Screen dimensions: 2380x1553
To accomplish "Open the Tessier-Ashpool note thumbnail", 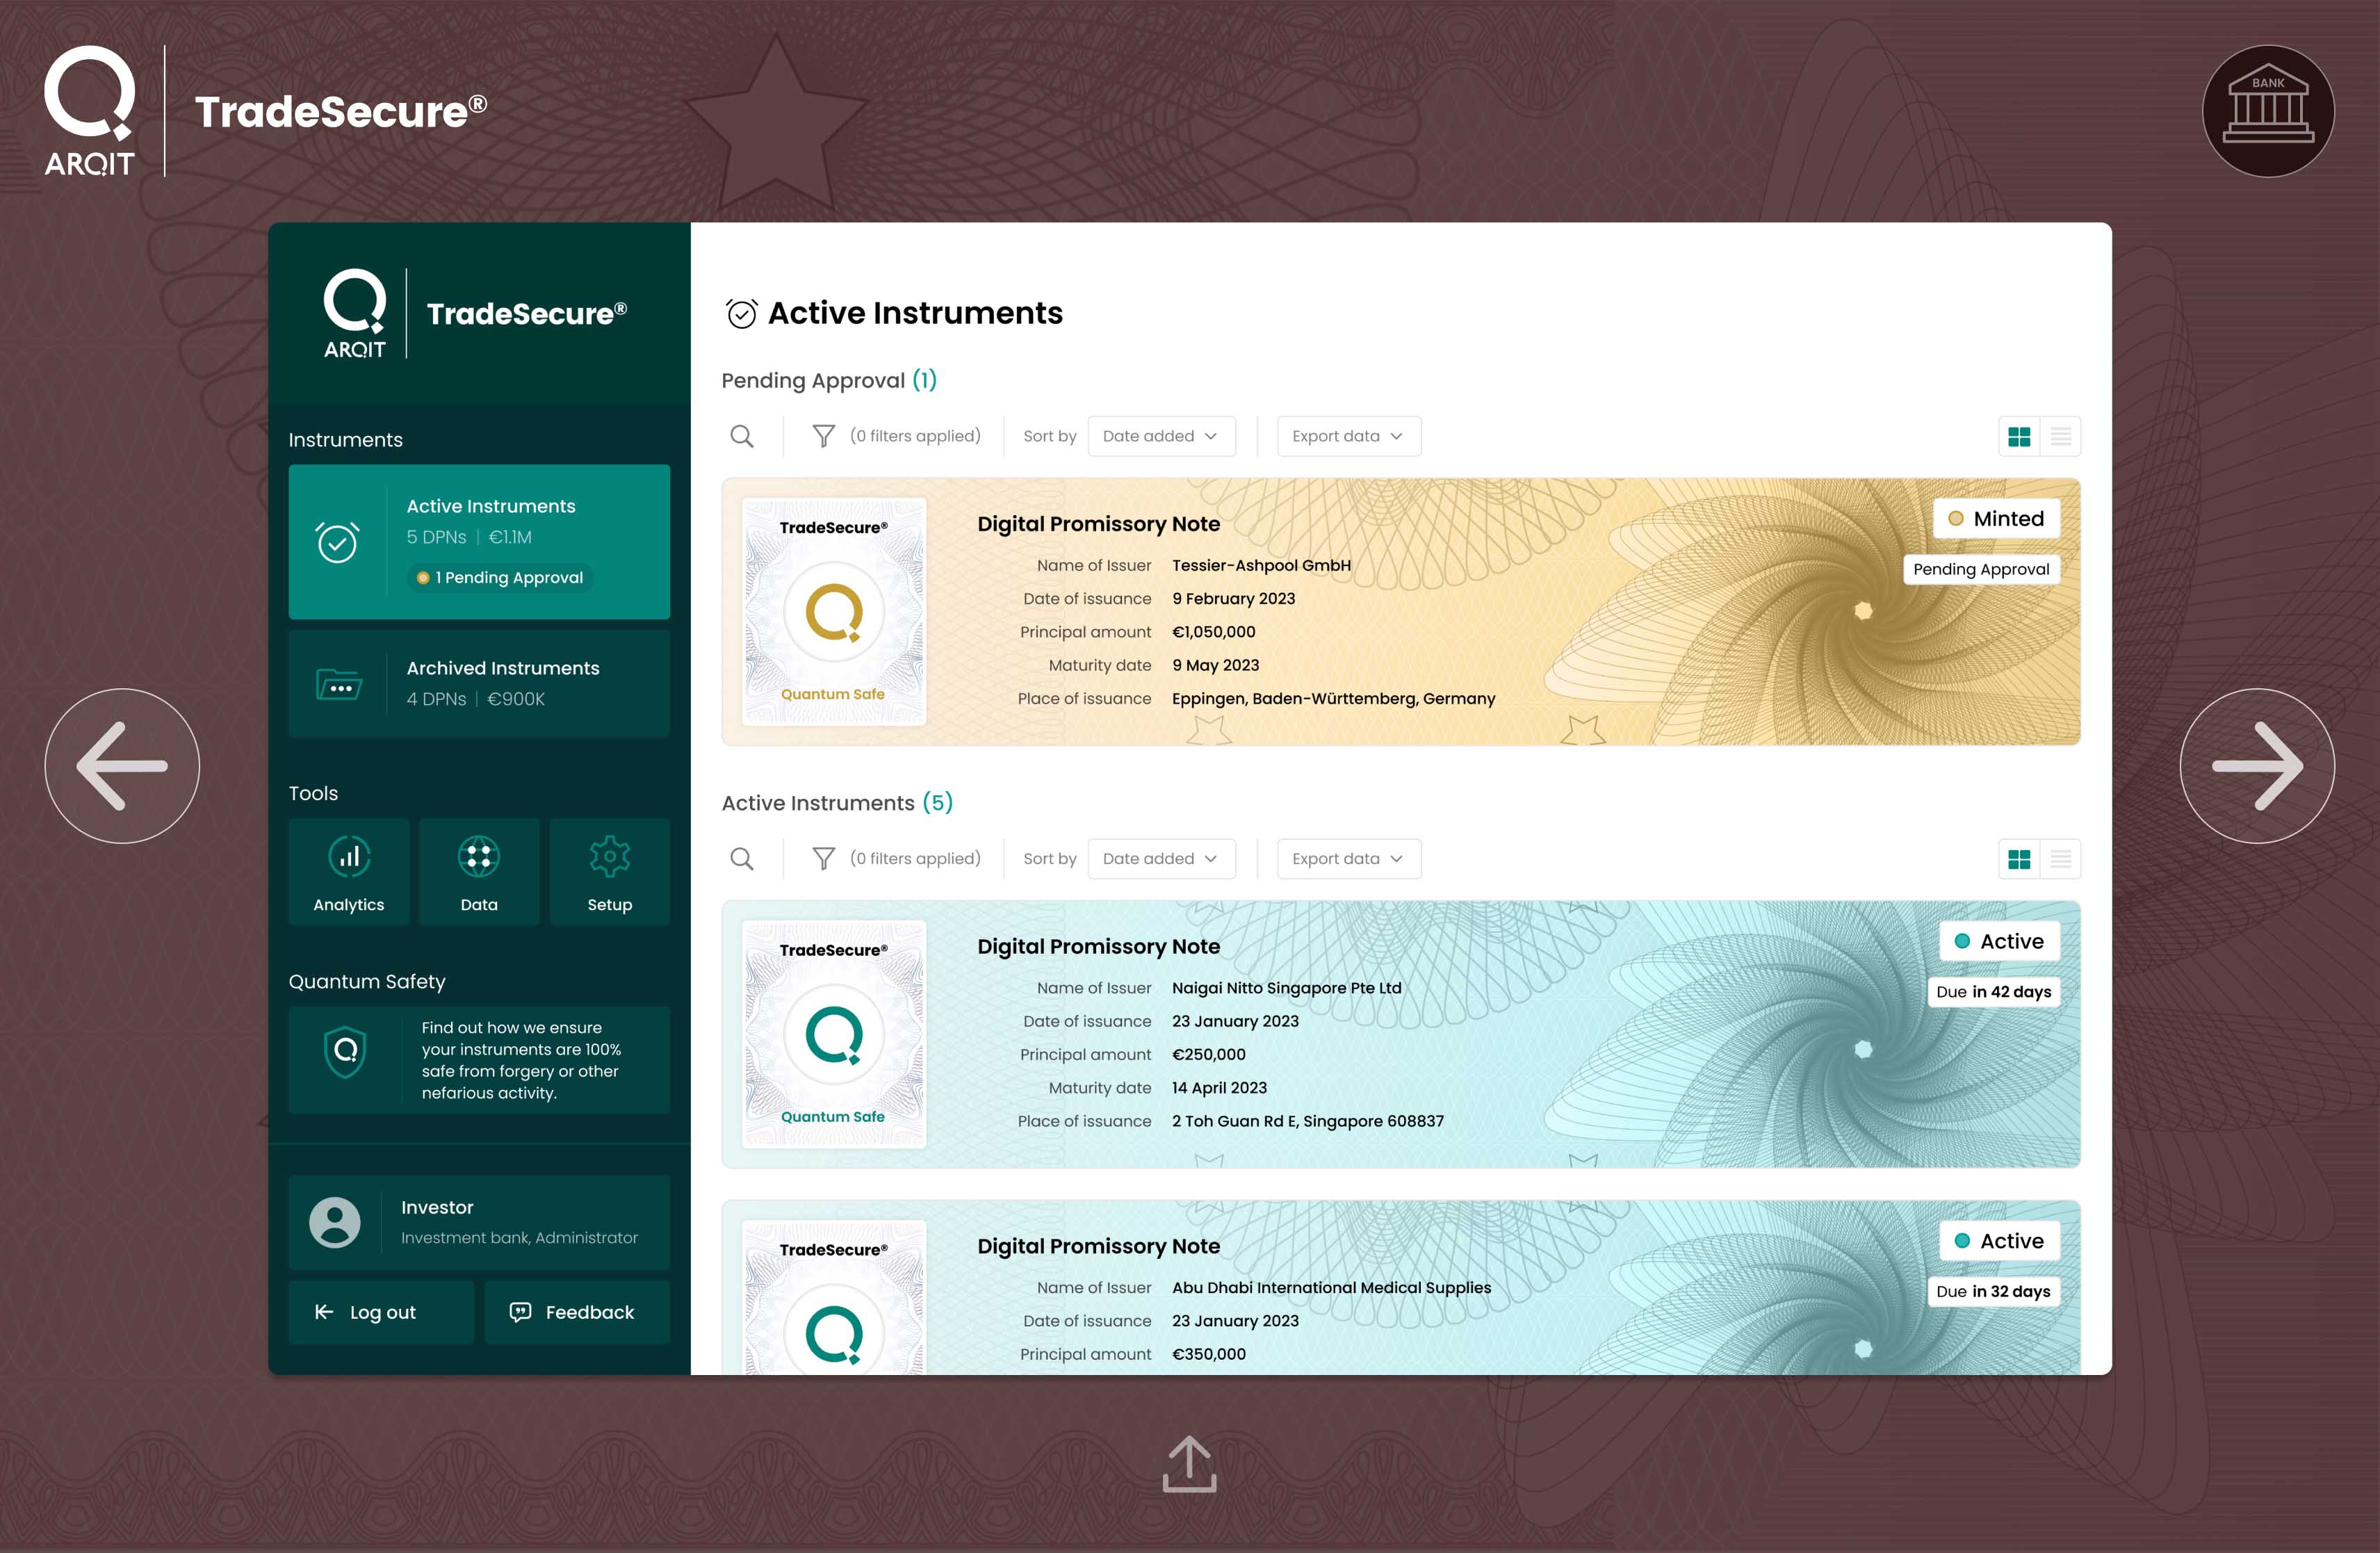I will tap(834, 611).
